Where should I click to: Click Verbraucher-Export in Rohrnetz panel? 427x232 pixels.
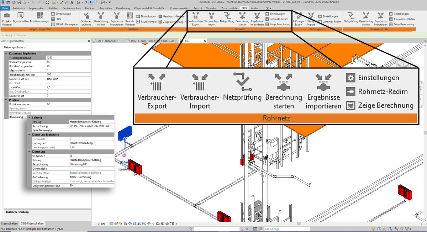point(195,19)
